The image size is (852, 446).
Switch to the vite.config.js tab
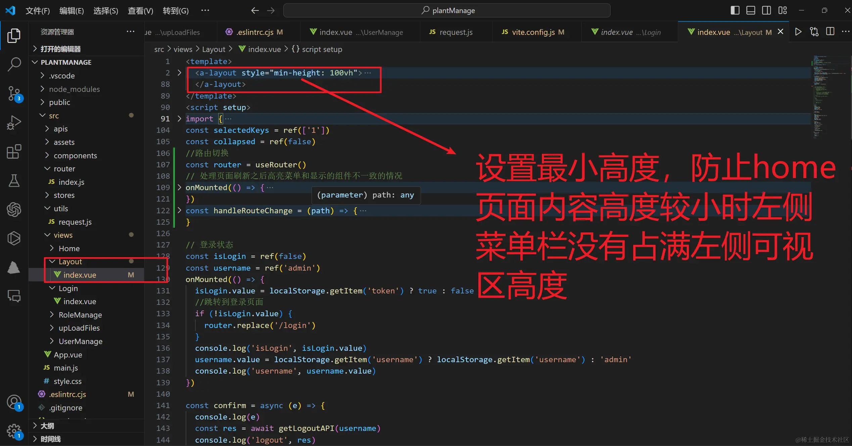pos(537,32)
